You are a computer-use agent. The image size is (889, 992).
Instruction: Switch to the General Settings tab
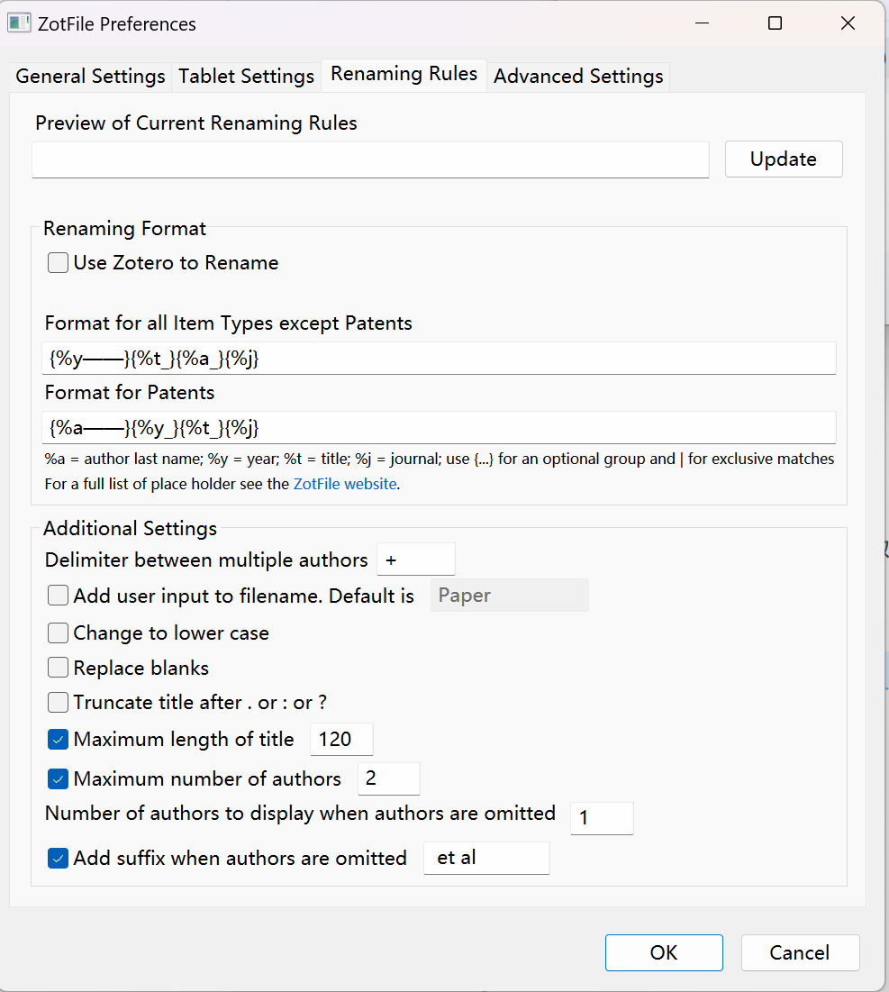[x=90, y=77]
